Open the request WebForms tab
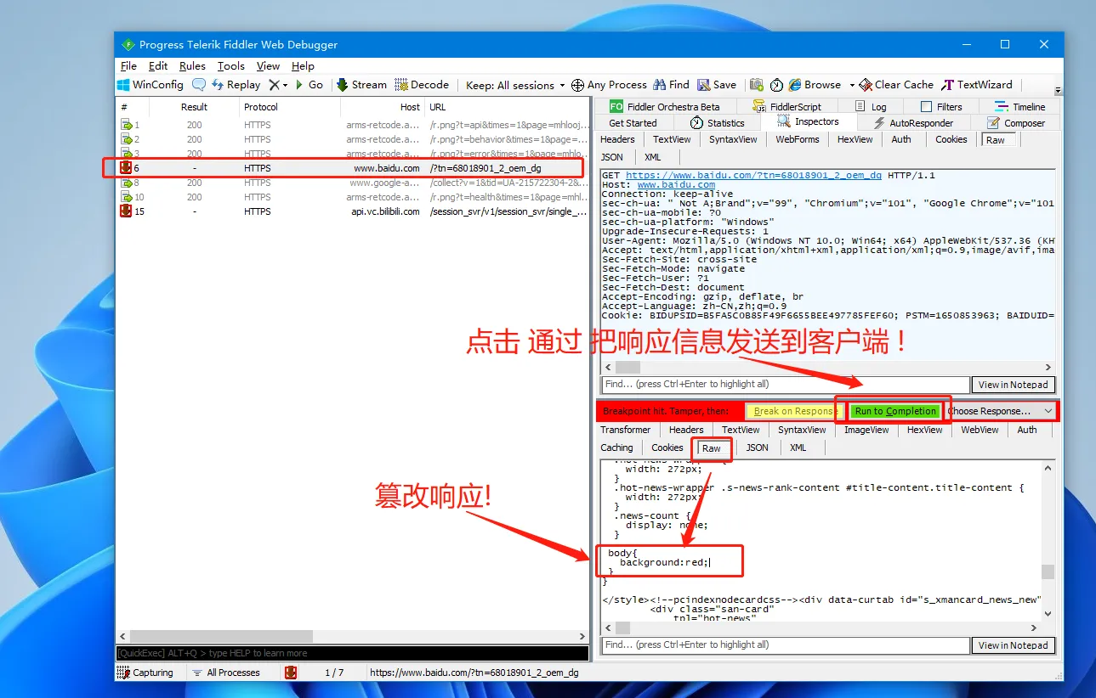The image size is (1096, 698). [797, 139]
